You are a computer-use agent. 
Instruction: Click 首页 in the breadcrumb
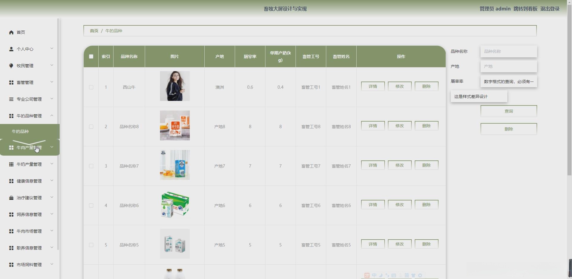pyautogui.click(x=94, y=31)
